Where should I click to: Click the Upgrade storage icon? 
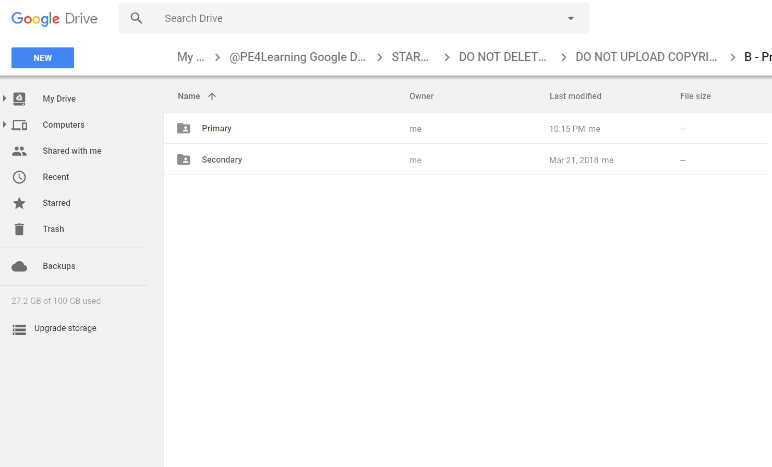pyautogui.click(x=19, y=329)
